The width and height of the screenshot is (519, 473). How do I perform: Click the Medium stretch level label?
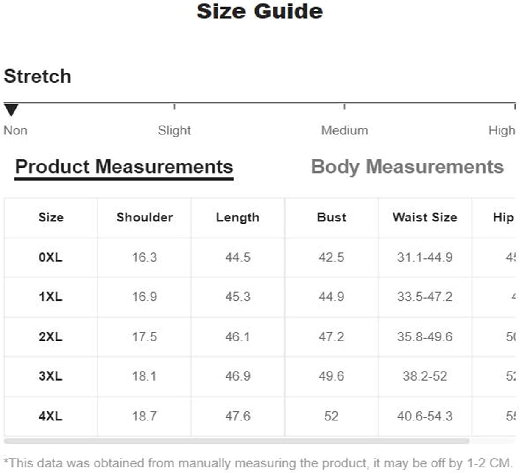[344, 130]
